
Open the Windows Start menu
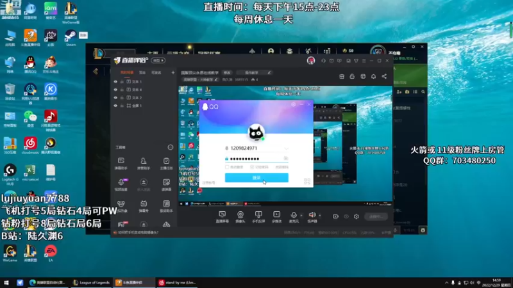(6, 282)
